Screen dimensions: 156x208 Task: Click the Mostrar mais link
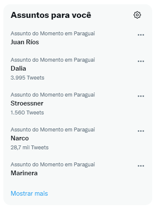tap(29, 194)
